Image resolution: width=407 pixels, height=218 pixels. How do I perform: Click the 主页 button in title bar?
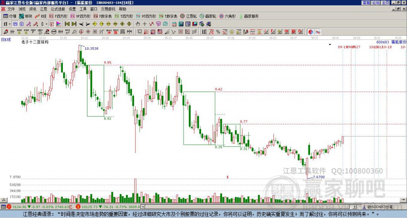385,3
